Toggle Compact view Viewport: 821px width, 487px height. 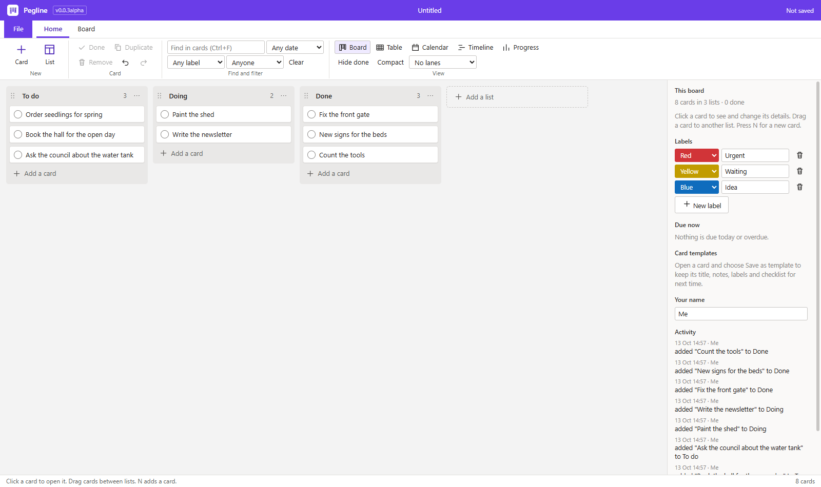(390, 63)
